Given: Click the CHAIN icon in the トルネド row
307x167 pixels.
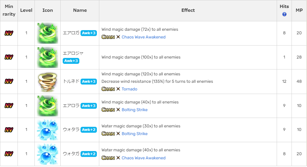Looking at the screenshot, I should 108,89.
